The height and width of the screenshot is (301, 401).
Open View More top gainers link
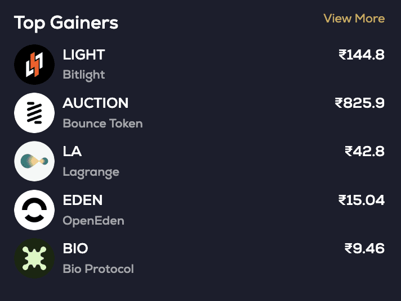coord(354,19)
